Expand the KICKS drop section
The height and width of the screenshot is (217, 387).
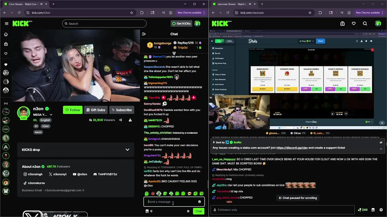(127, 150)
